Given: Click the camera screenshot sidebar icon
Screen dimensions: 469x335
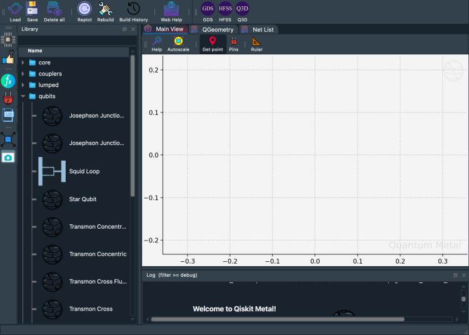Looking at the screenshot, I should tap(8, 157).
